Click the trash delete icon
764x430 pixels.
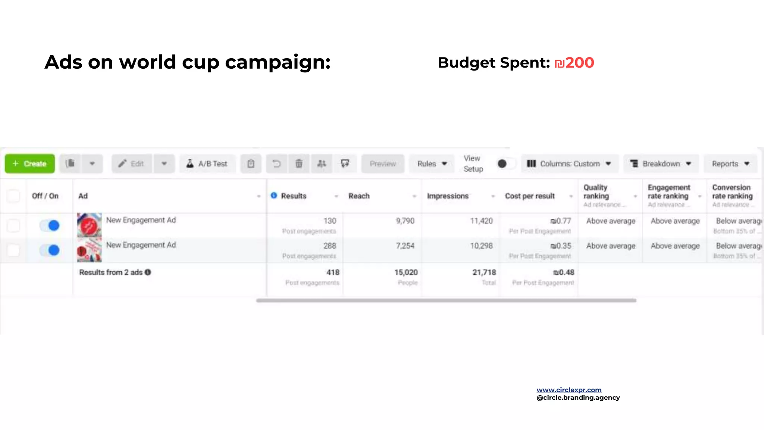point(299,163)
